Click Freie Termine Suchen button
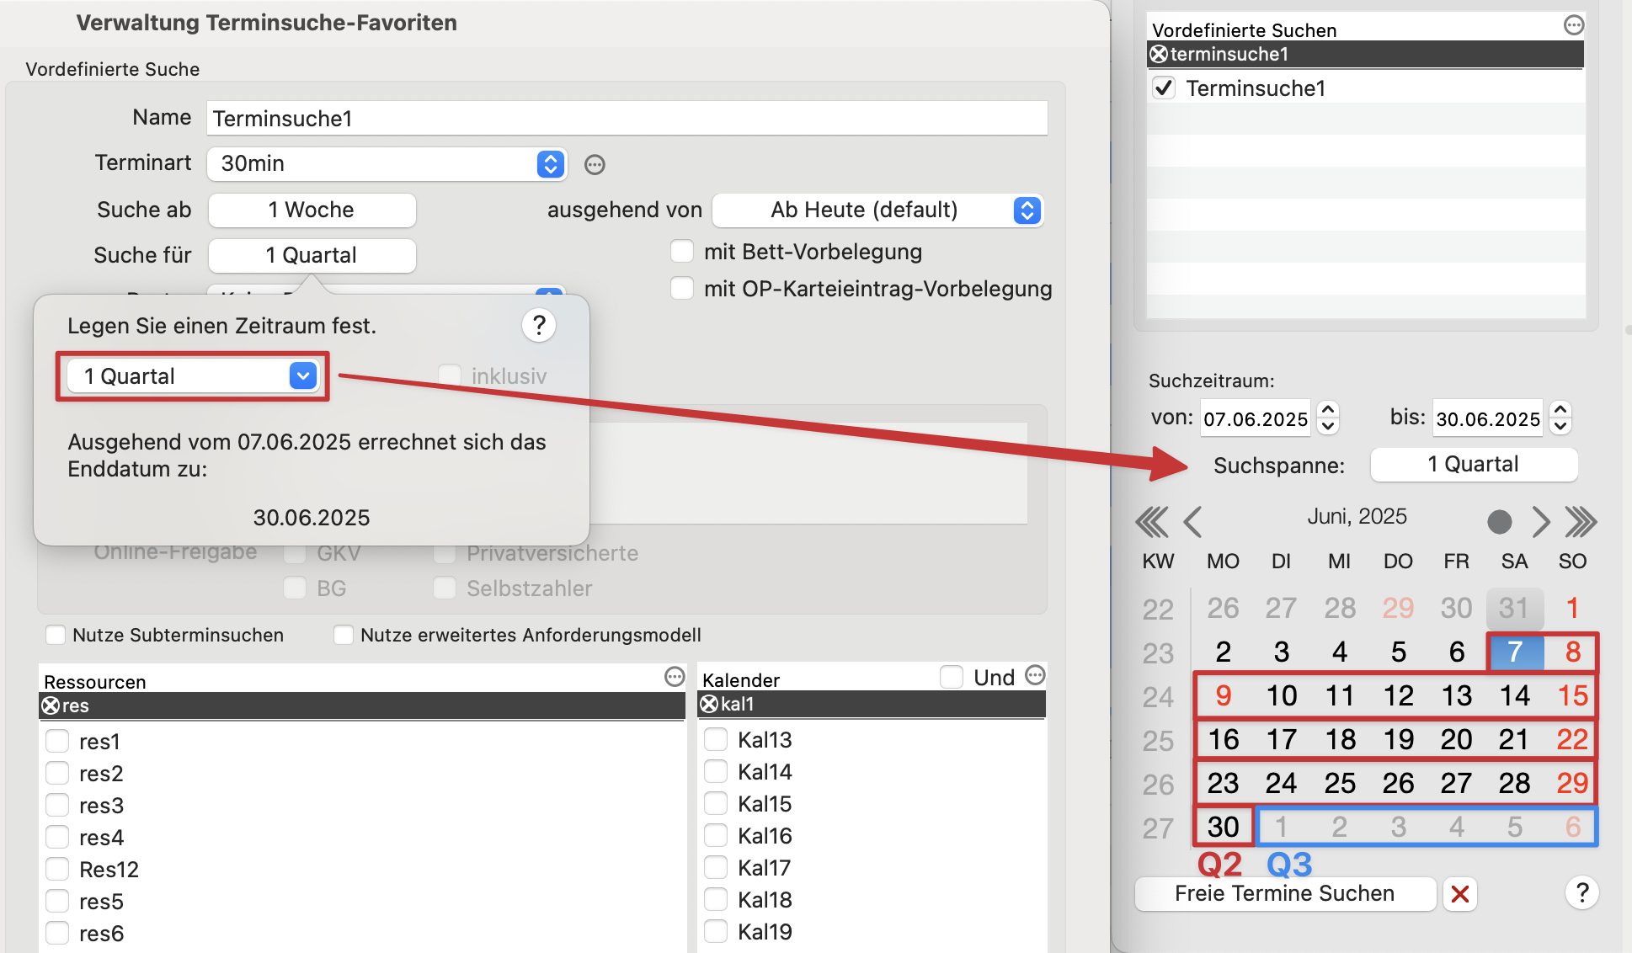Screen dimensions: 1632x953 [1285, 893]
